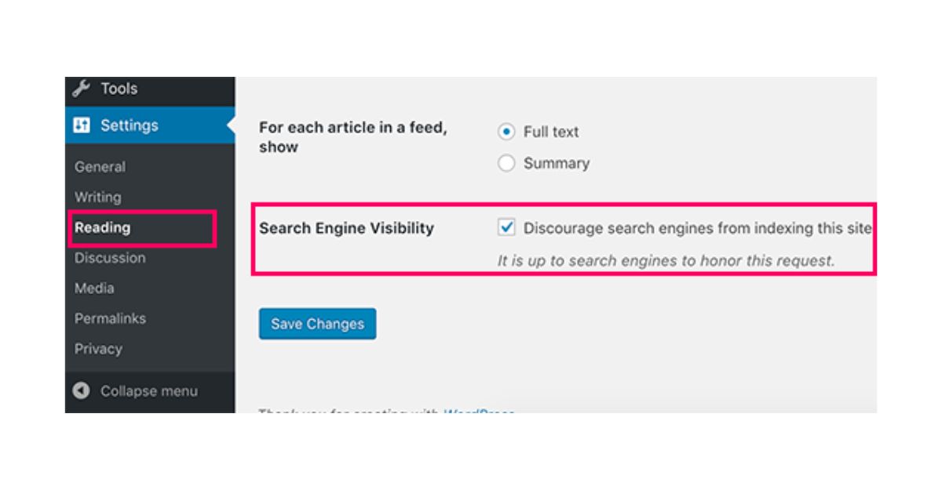Viewport: 942px width, 490px height.
Task: Select the Reading submenu item
Action: tap(103, 227)
